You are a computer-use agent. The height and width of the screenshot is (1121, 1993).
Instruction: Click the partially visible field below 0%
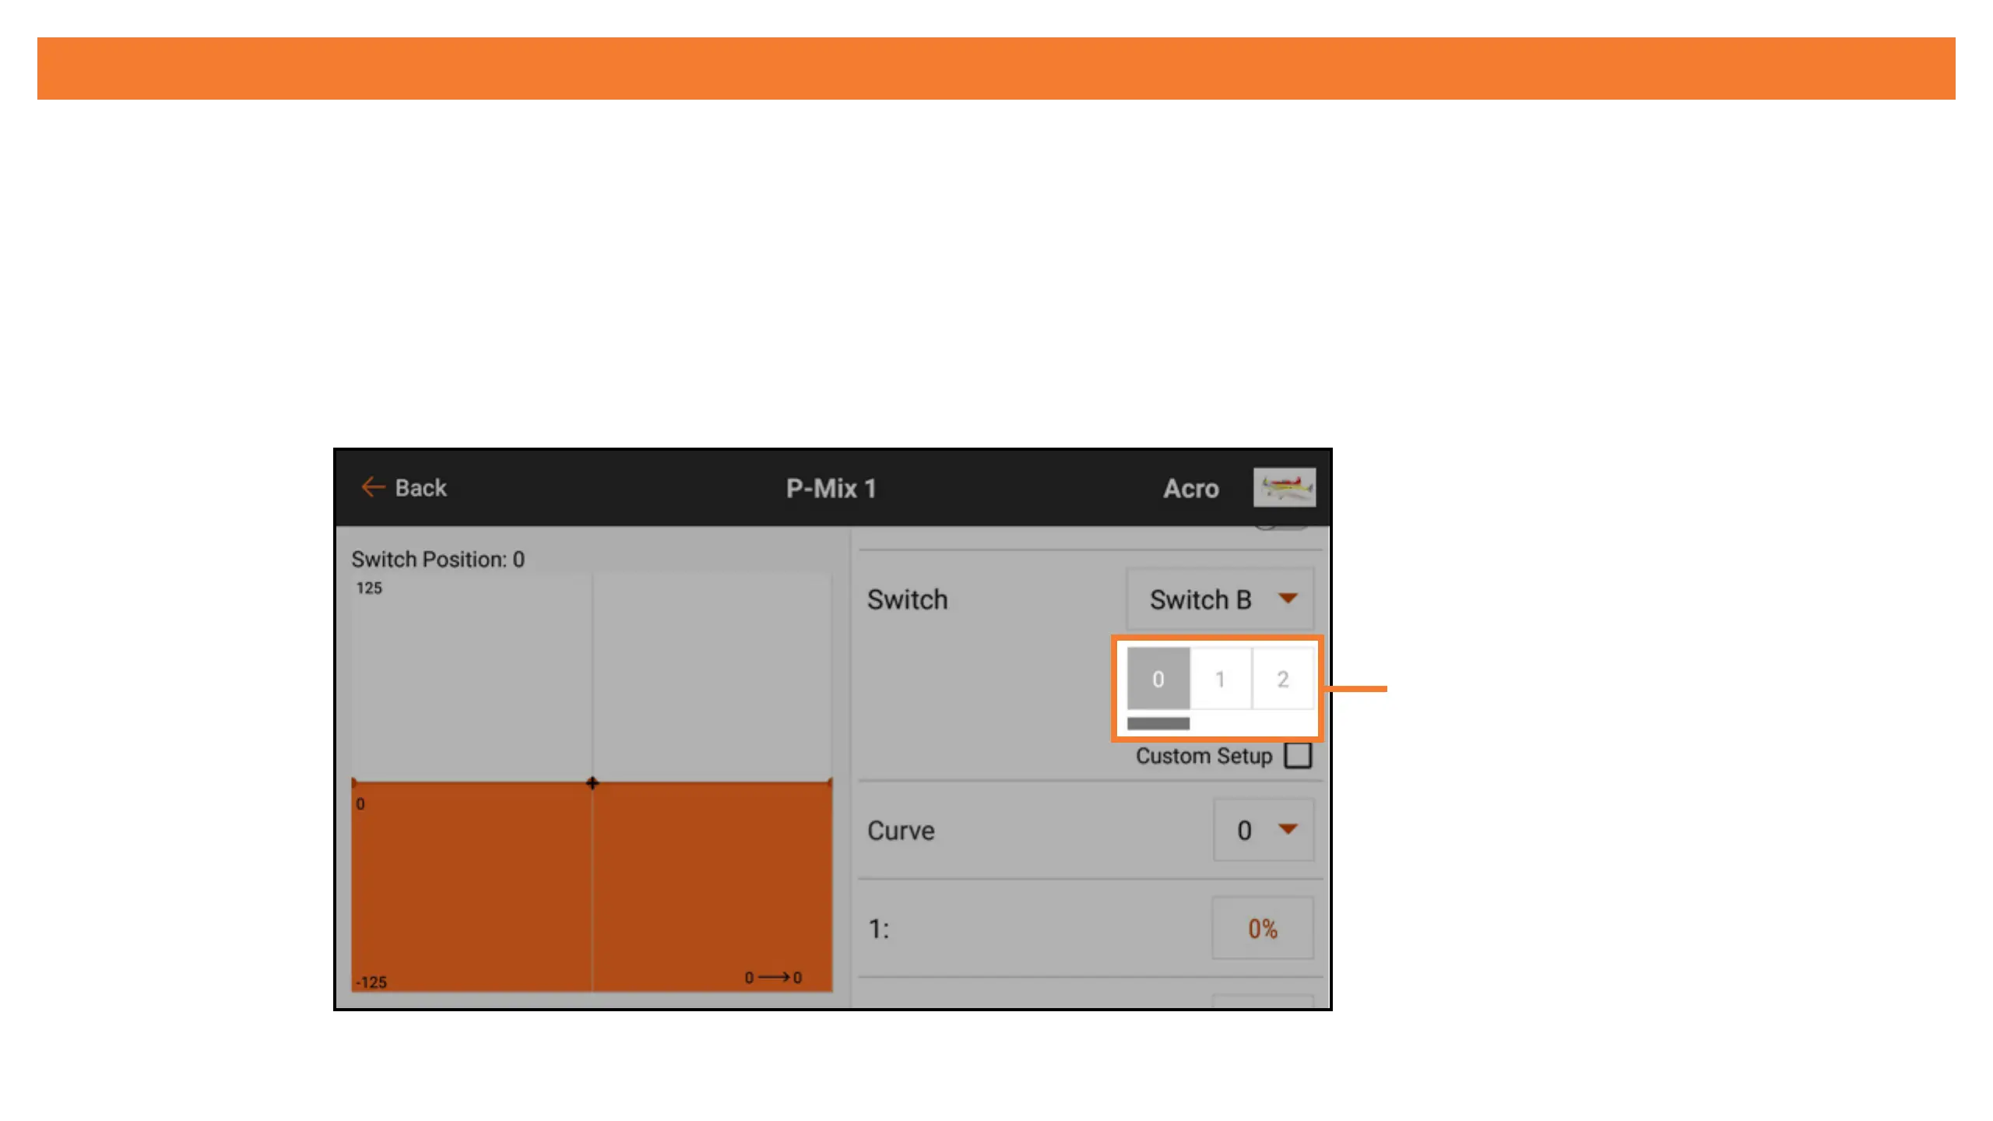pyautogui.click(x=1262, y=1000)
